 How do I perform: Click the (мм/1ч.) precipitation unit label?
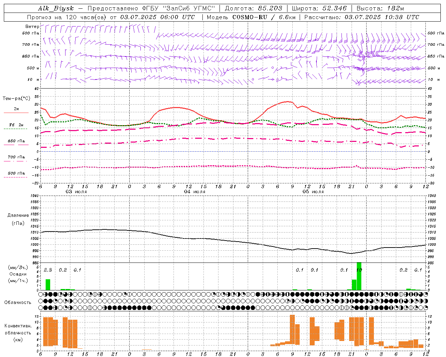(x=18, y=281)
